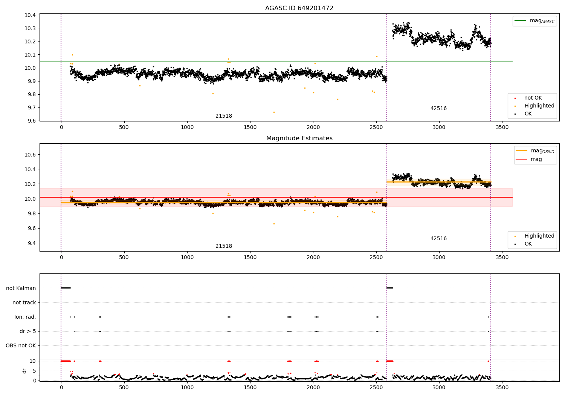Click the 10.6 y-tick of Magnitude Estimates plot
The height and width of the screenshot is (396, 565).
pos(30,155)
